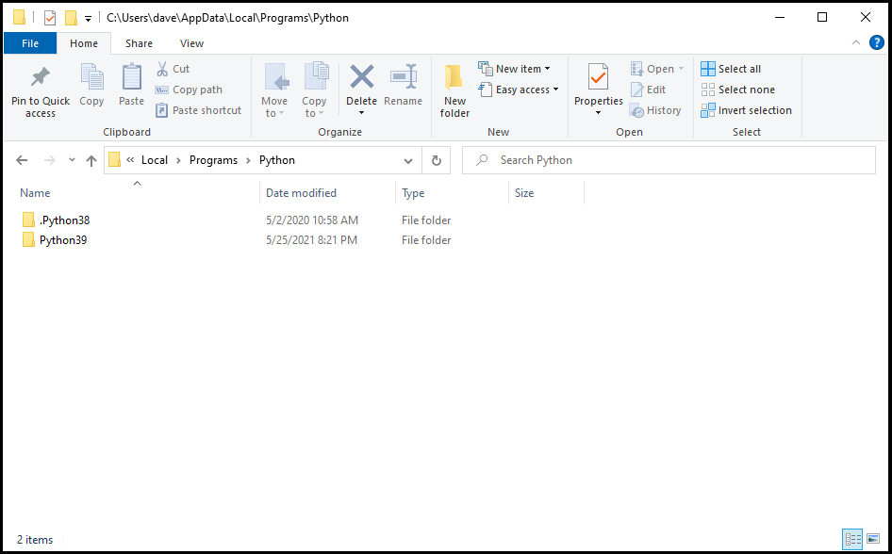Choose Copy path in the Clipboard group
This screenshot has height=554, width=892.
pyautogui.click(x=189, y=90)
